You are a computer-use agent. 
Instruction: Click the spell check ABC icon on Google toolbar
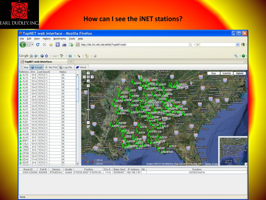point(62,56)
